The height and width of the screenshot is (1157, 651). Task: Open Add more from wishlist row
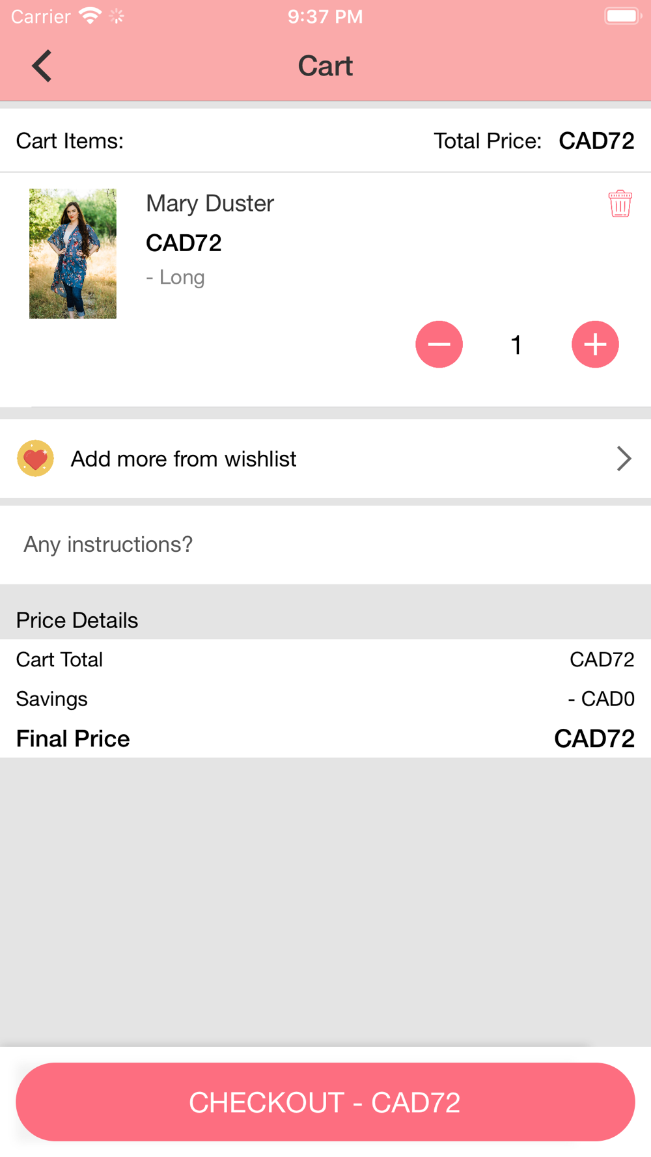point(325,459)
